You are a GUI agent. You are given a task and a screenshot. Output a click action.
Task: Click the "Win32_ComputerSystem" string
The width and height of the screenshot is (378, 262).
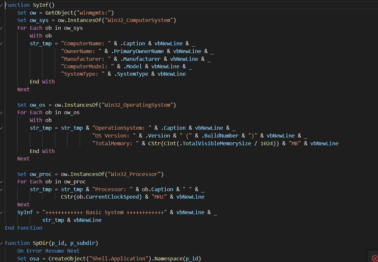point(139,20)
